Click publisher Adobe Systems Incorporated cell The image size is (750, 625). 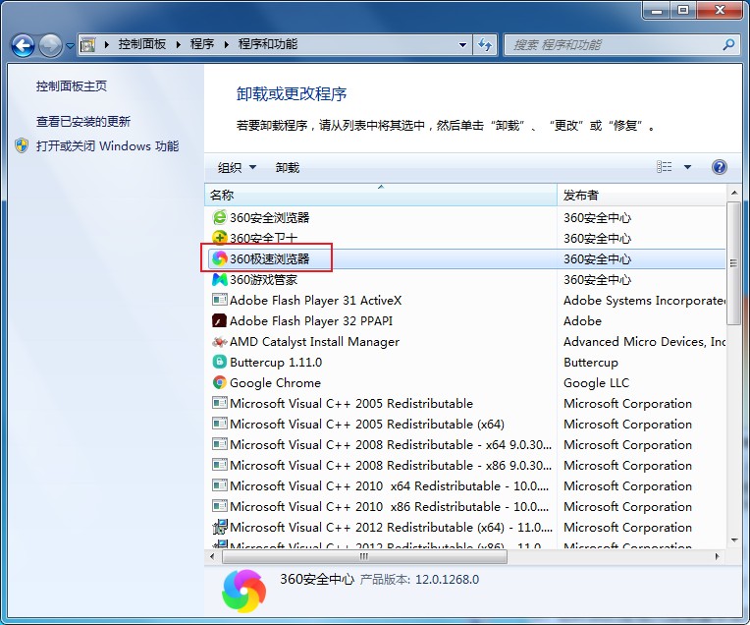click(644, 301)
